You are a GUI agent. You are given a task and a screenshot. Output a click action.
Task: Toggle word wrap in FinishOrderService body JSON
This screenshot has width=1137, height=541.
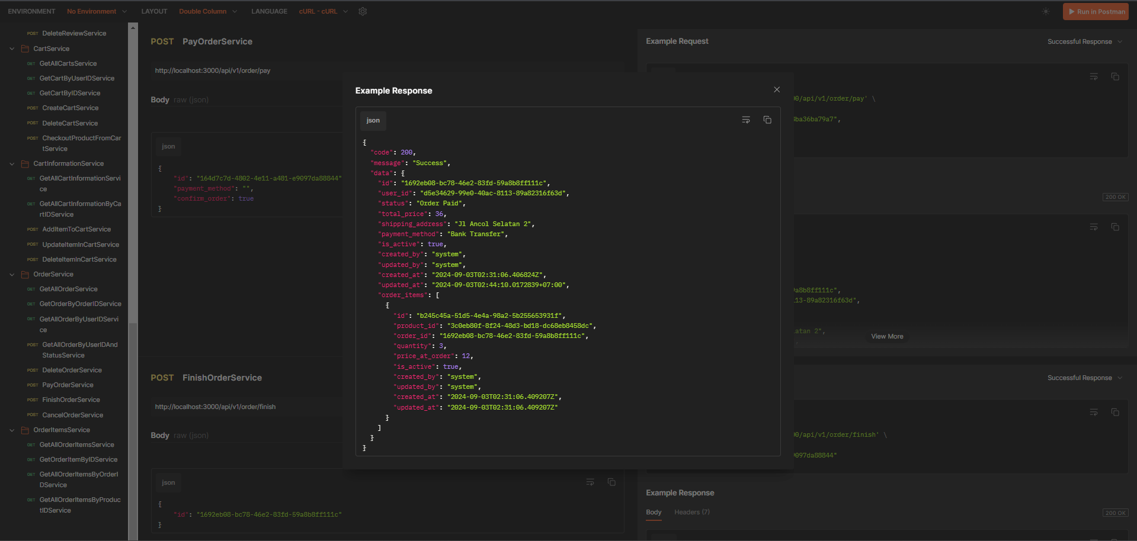coord(590,482)
